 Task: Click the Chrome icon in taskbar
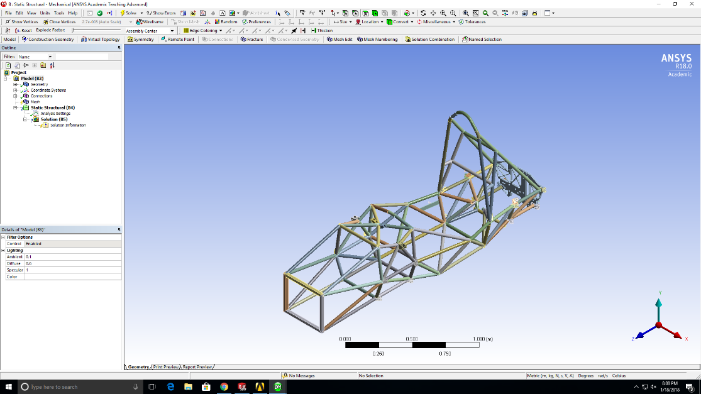[x=224, y=386]
